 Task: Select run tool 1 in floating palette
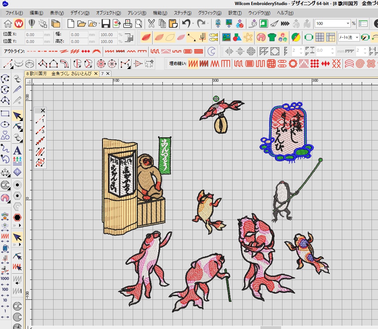(40, 120)
